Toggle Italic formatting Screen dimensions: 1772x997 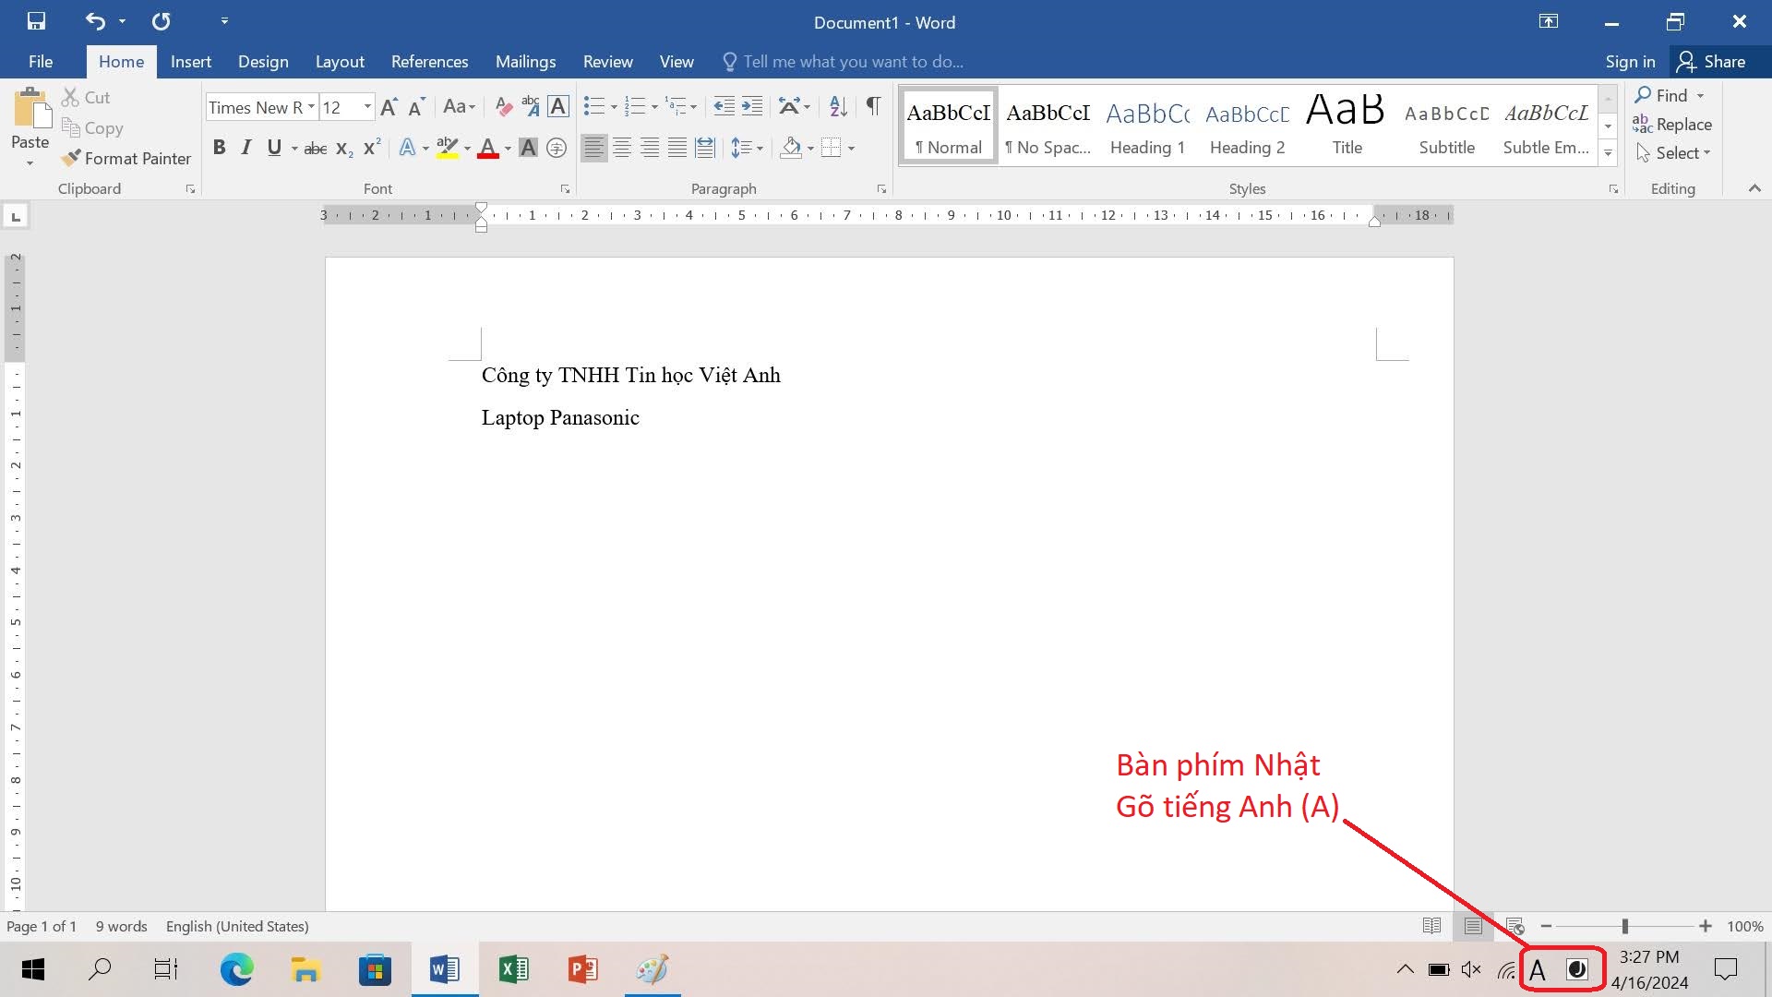coord(246,148)
